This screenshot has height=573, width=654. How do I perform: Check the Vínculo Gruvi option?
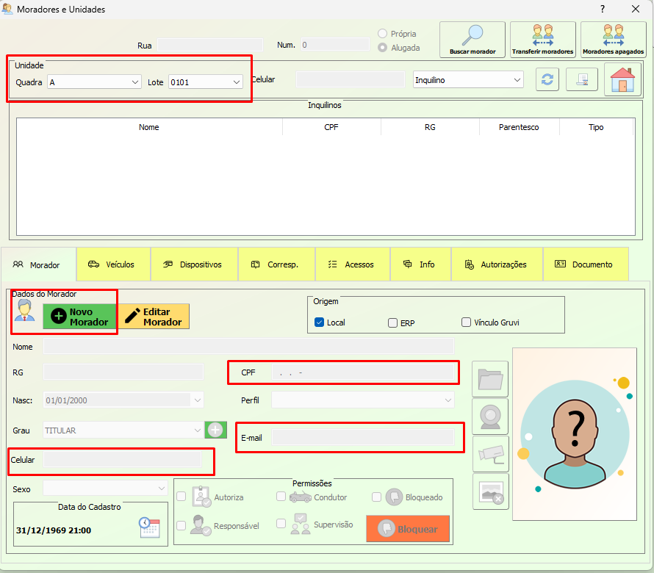click(x=467, y=322)
